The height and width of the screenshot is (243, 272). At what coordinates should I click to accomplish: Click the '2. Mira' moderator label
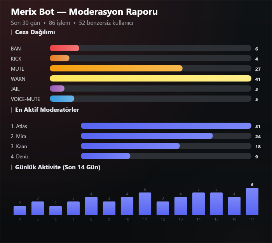click(x=19, y=136)
